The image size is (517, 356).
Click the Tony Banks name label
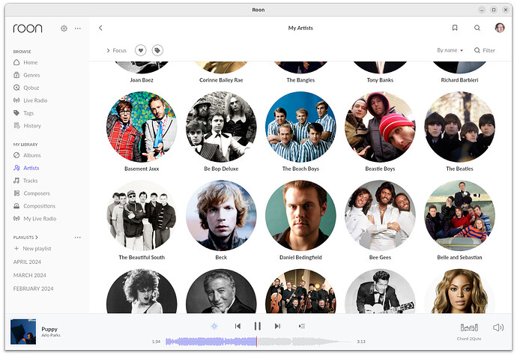coord(380,80)
